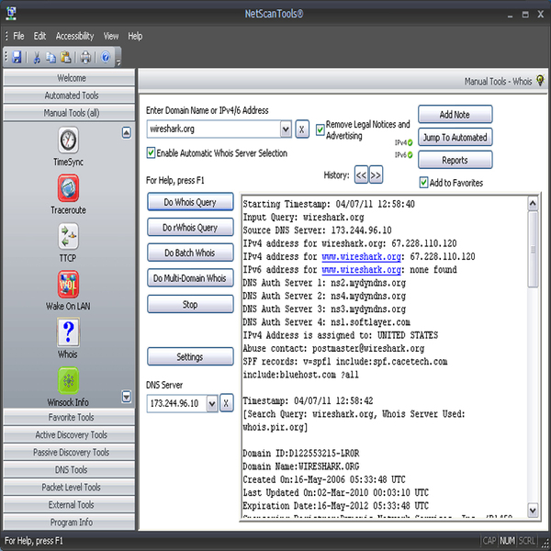The width and height of the screenshot is (551, 551).
Task: Expand the Passive Discovery Tools section
Action: pyautogui.click(x=69, y=452)
